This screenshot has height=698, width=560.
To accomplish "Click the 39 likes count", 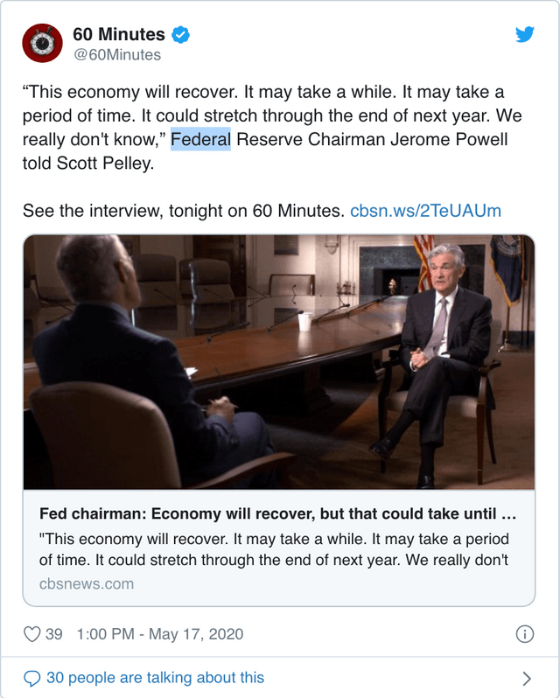I will pyautogui.click(x=54, y=634).
